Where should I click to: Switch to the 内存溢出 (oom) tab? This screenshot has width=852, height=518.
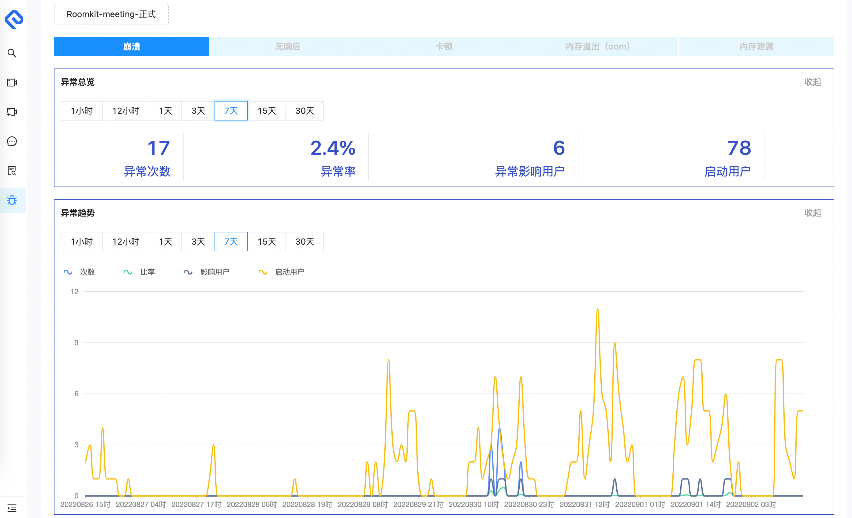coord(600,46)
